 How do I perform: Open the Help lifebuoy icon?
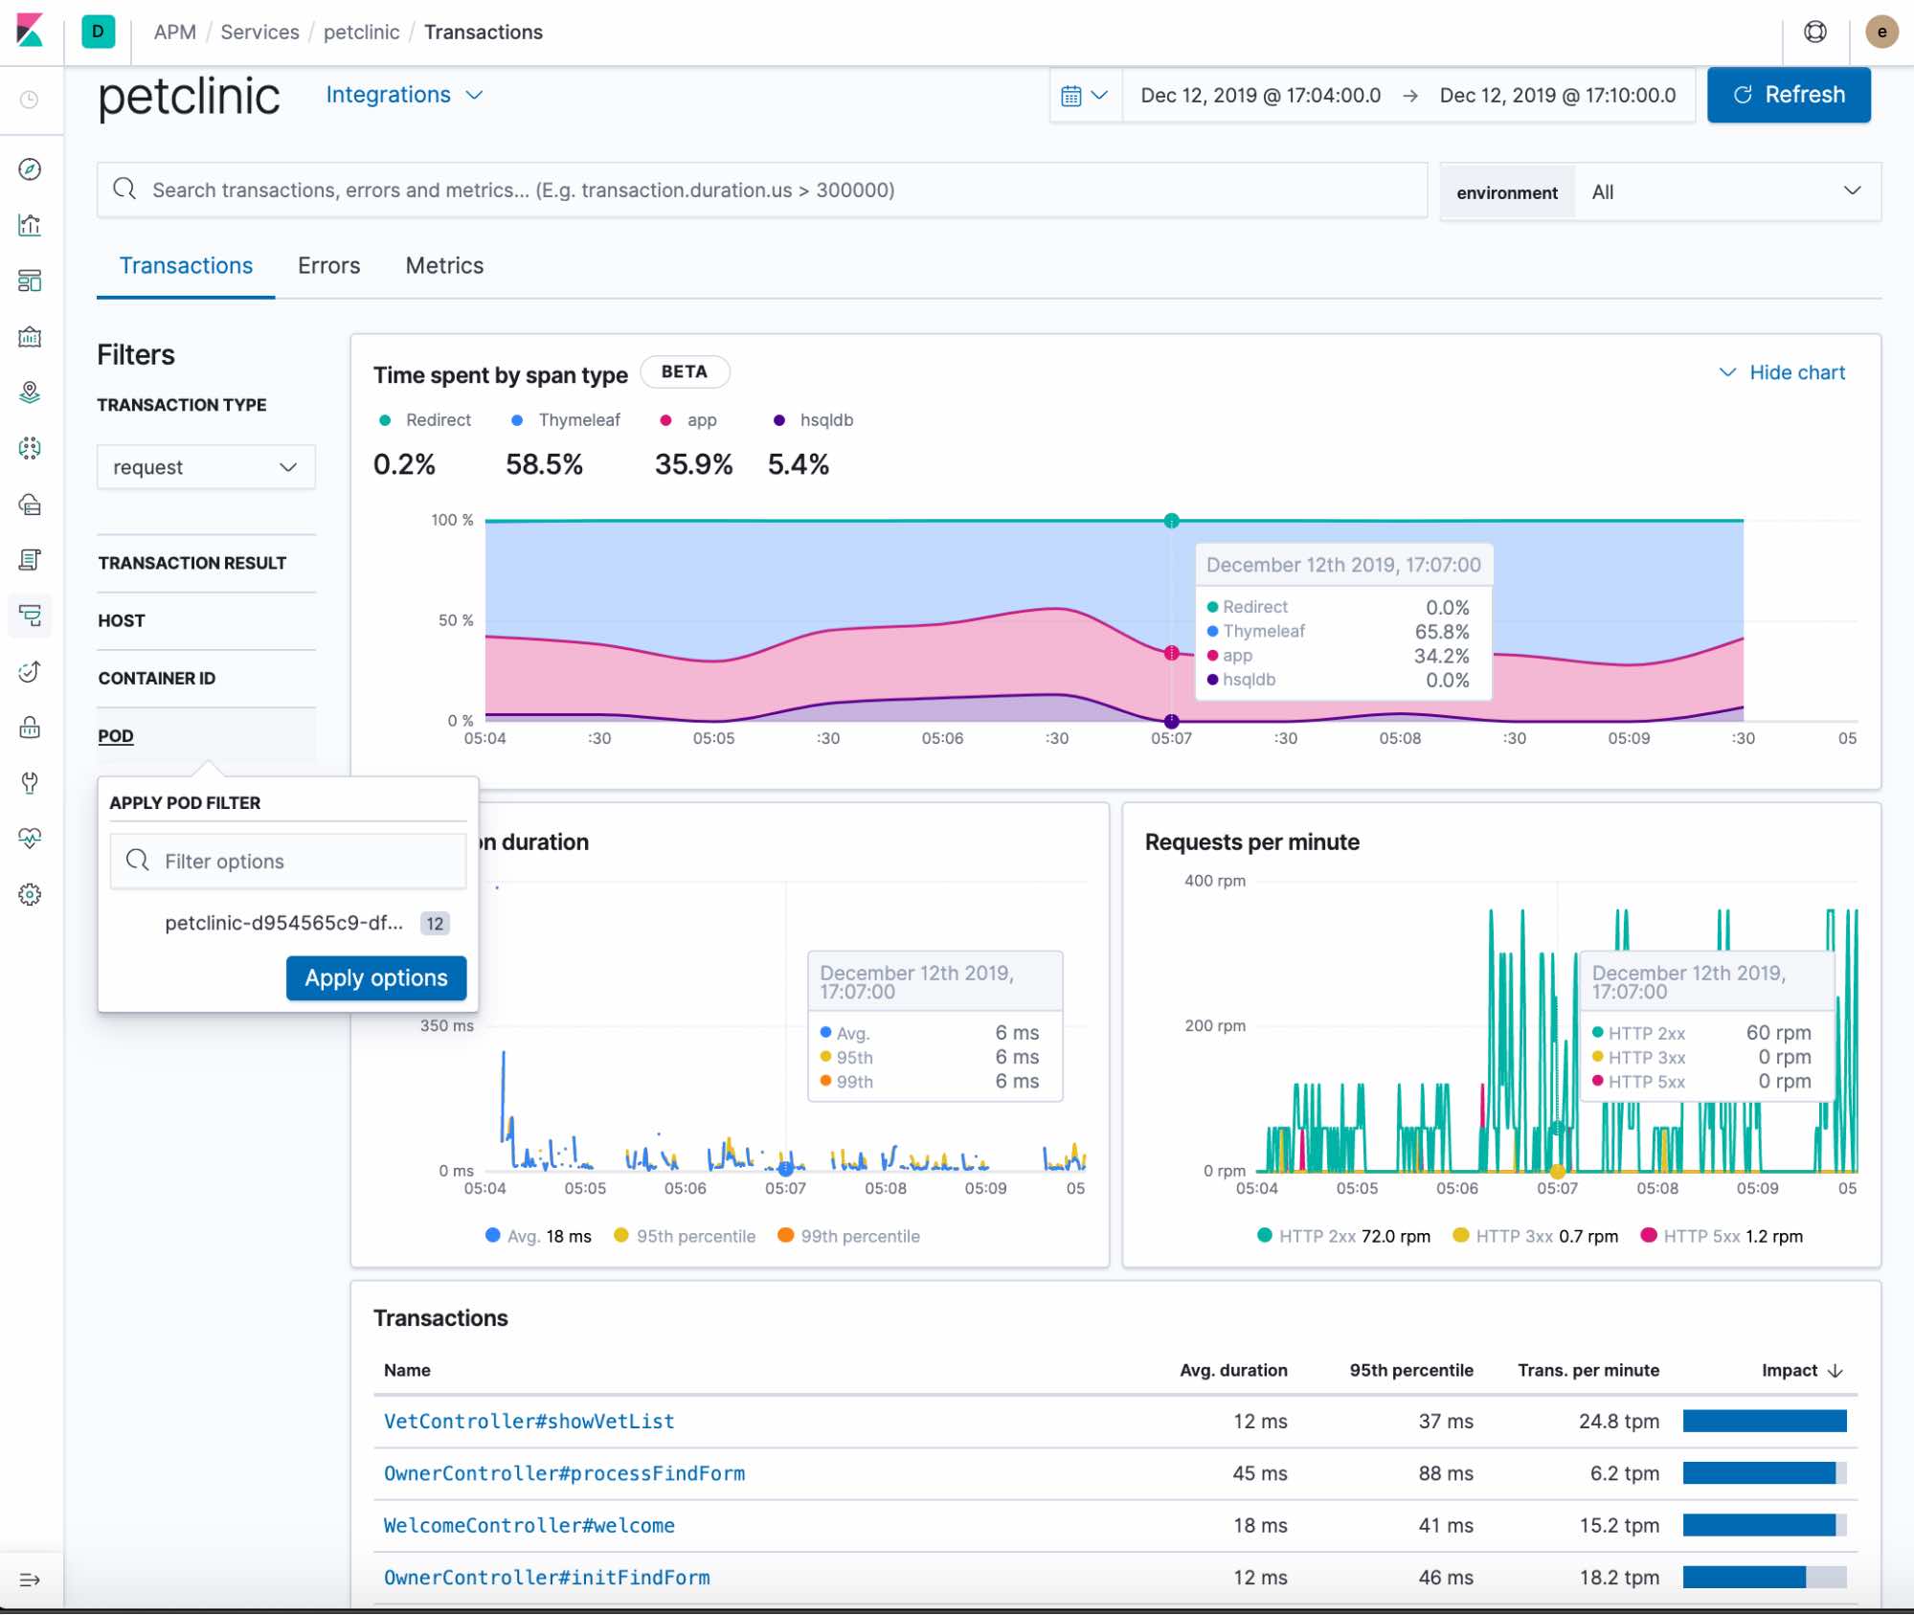pos(1814,32)
